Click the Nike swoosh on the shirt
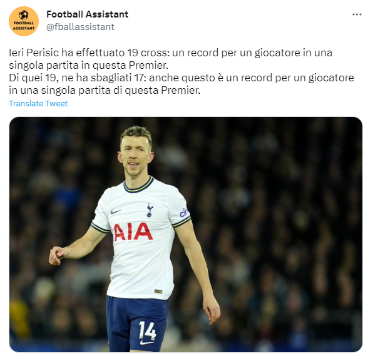The width and height of the screenshot is (373, 359). click(x=116, y=211)
